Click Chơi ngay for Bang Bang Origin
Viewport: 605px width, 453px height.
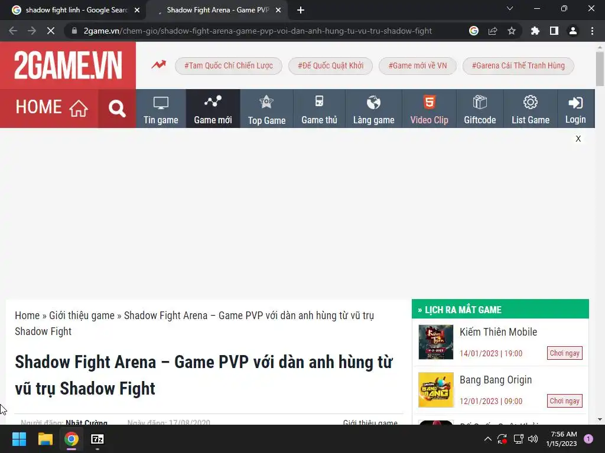(564, 401)
